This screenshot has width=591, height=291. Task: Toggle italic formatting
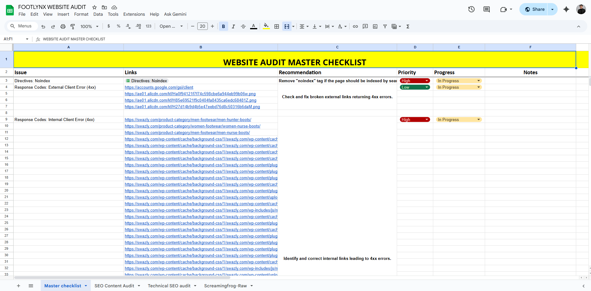coord(233,26)
